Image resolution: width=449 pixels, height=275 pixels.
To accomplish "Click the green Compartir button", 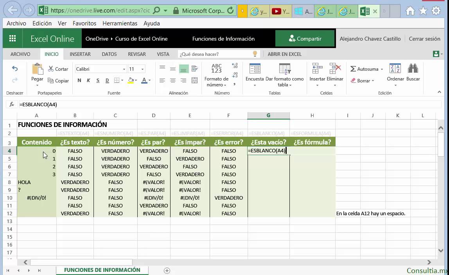I will click(305, 39).
